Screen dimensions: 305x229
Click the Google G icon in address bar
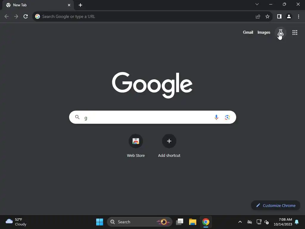tap(38, 17)
